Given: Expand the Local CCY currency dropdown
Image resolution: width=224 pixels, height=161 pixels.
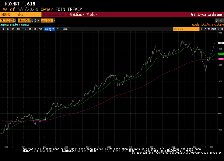Looking at the screenshot, I should click(x=54, y=21).
